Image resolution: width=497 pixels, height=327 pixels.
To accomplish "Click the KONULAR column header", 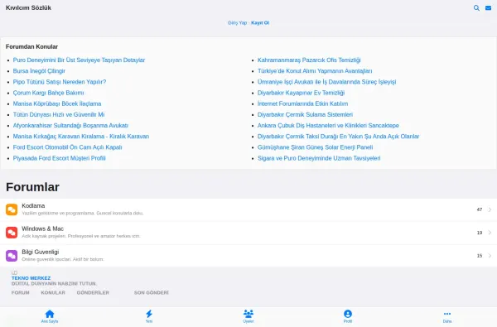I will pyautogui.click(x=53, y=293).
